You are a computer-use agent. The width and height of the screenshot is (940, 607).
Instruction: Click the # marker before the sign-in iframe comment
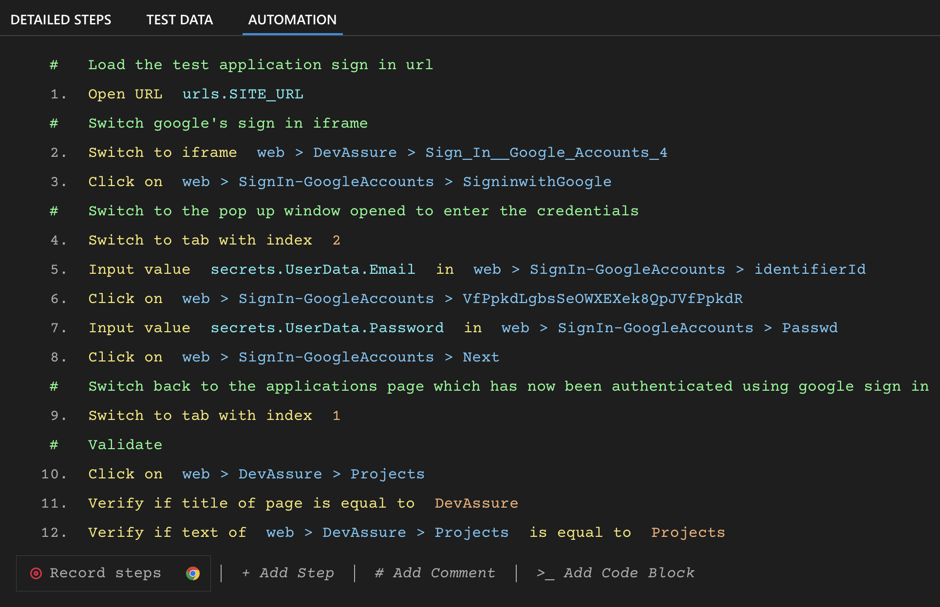[54, 123]
